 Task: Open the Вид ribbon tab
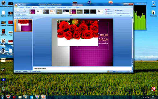69,7
